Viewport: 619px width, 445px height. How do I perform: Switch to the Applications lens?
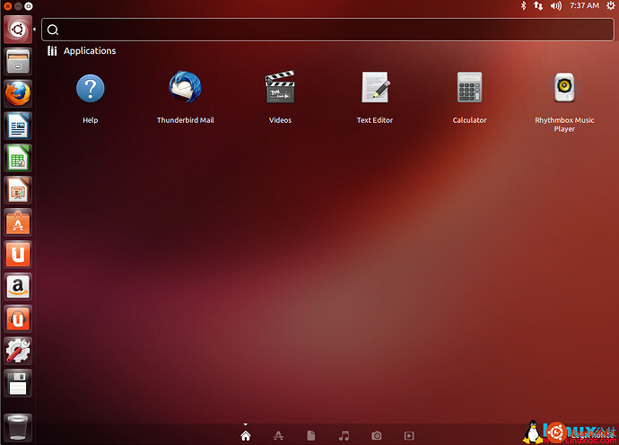[x=279, y=435]
